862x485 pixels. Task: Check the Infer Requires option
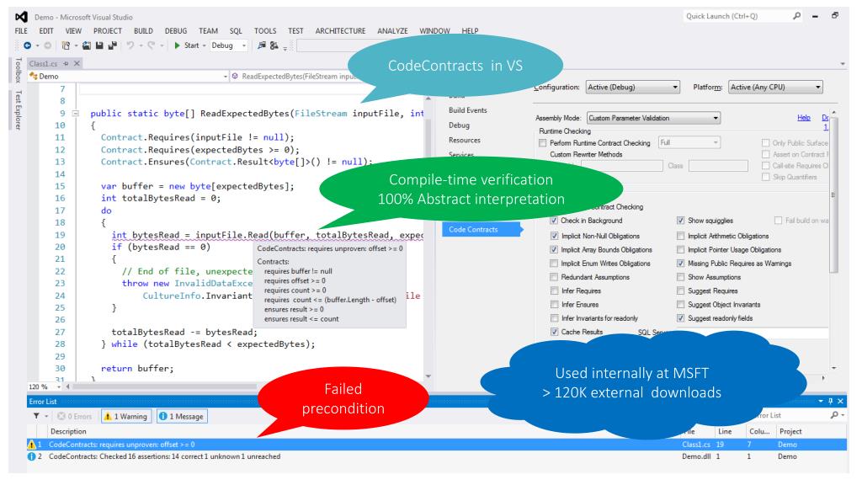pyautogui.click(x=554, y=290)
